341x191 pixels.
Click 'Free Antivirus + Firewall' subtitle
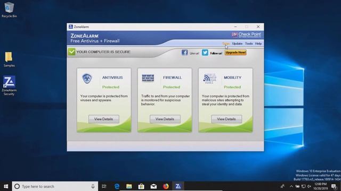[95, 41]
